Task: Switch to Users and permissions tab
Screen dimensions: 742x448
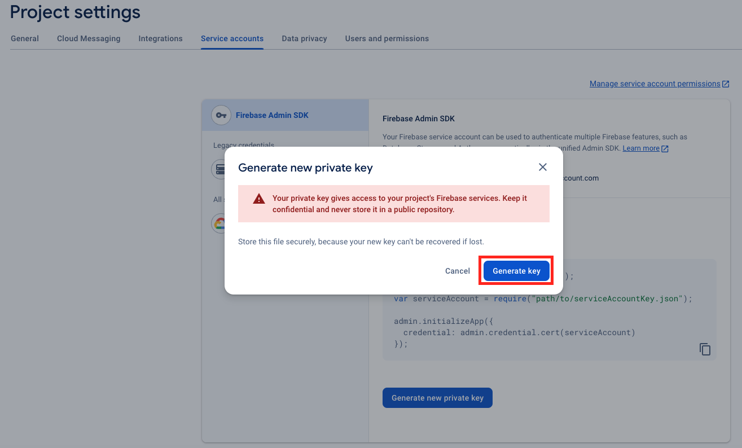Action: (387, 39)
